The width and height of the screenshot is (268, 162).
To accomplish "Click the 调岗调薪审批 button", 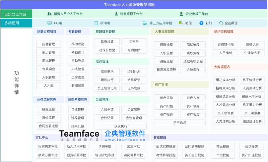I will point(133,155).
